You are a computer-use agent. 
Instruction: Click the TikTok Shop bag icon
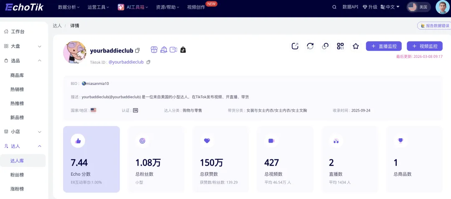coord(183,50)
